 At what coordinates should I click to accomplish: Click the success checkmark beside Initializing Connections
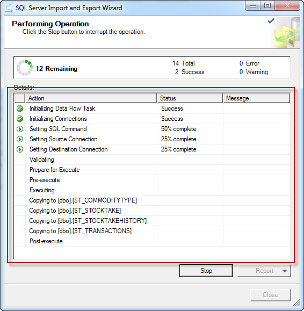pos(20,119)
